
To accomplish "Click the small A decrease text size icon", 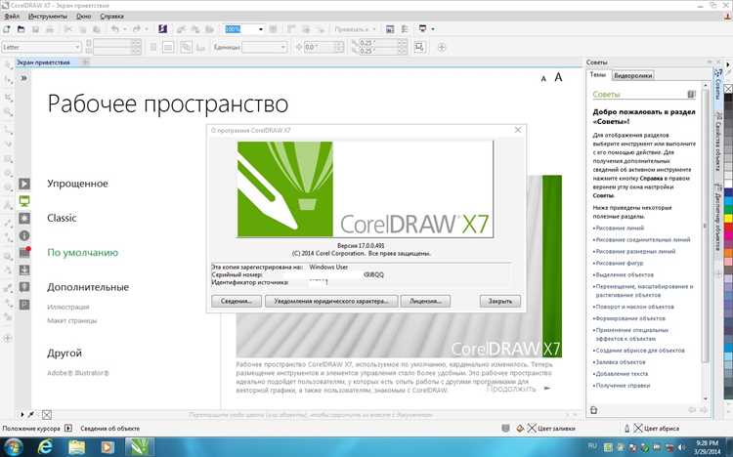I will point(543,79).
